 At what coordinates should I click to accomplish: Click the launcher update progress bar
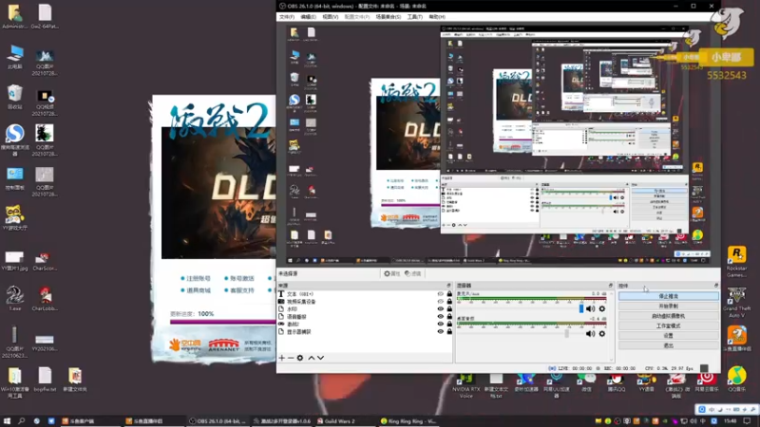pyautogui.click(x=222, y=322)
